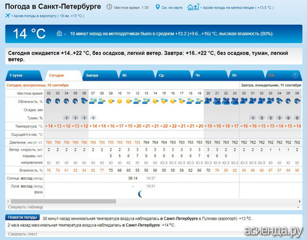Click the sunrise time 06:14

(133, 178)
